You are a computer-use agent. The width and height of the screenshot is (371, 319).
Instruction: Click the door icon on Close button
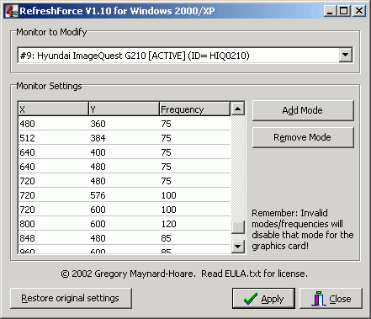pyautogui.click(x=319, y=299)
